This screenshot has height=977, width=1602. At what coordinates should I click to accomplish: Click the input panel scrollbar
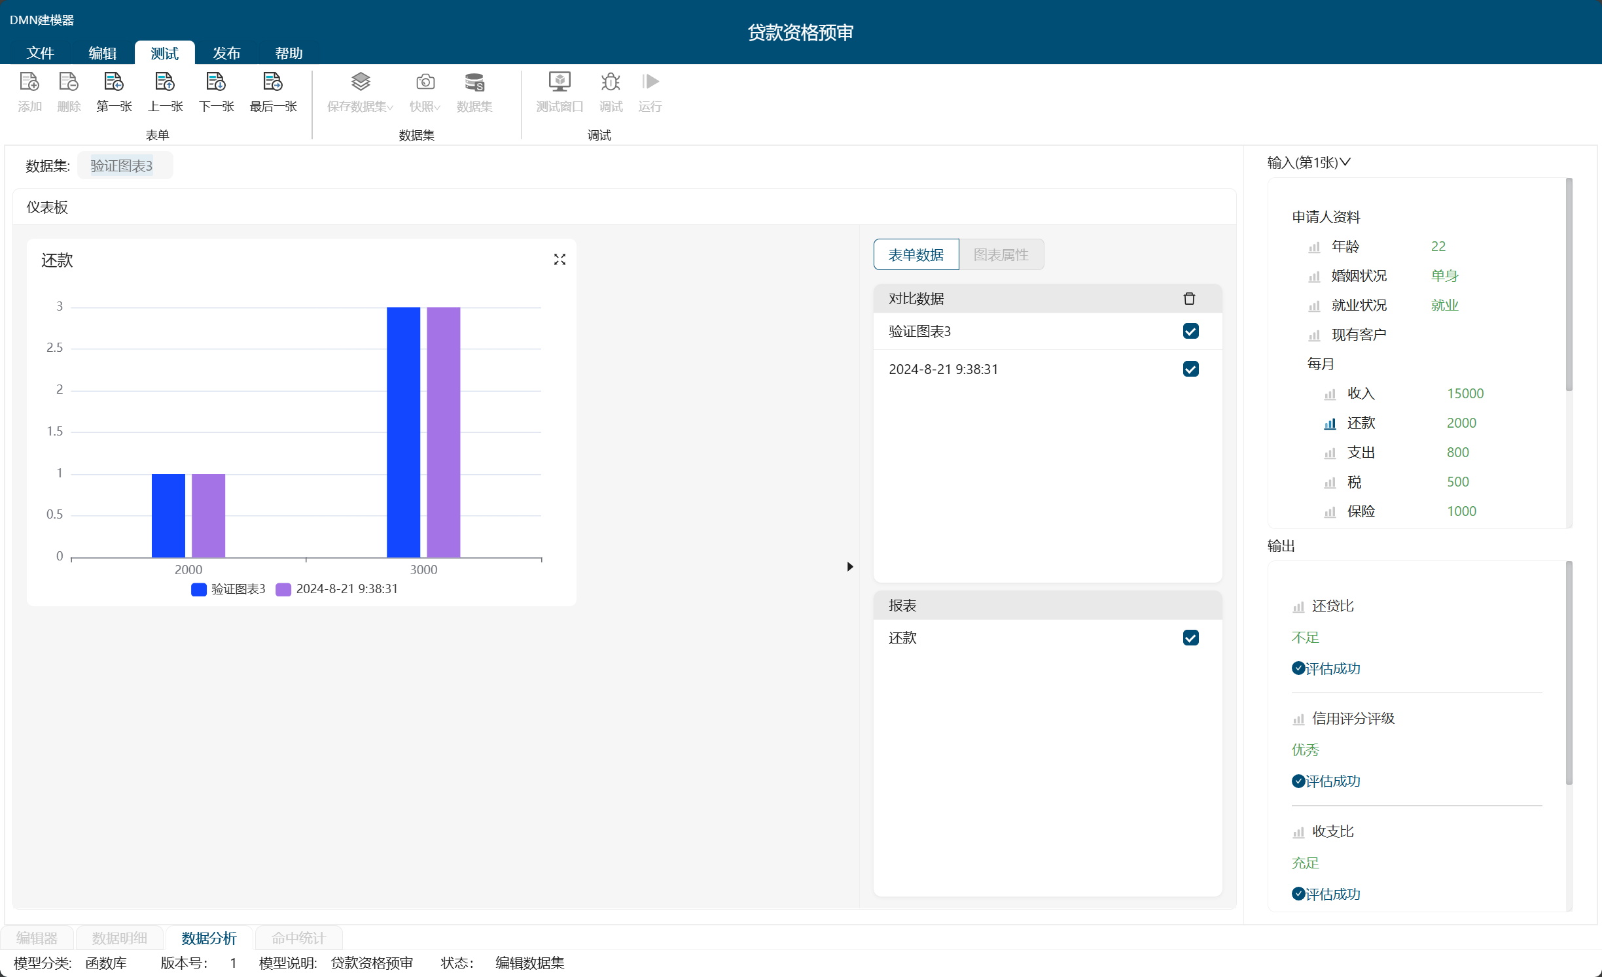click(1569, 284)
